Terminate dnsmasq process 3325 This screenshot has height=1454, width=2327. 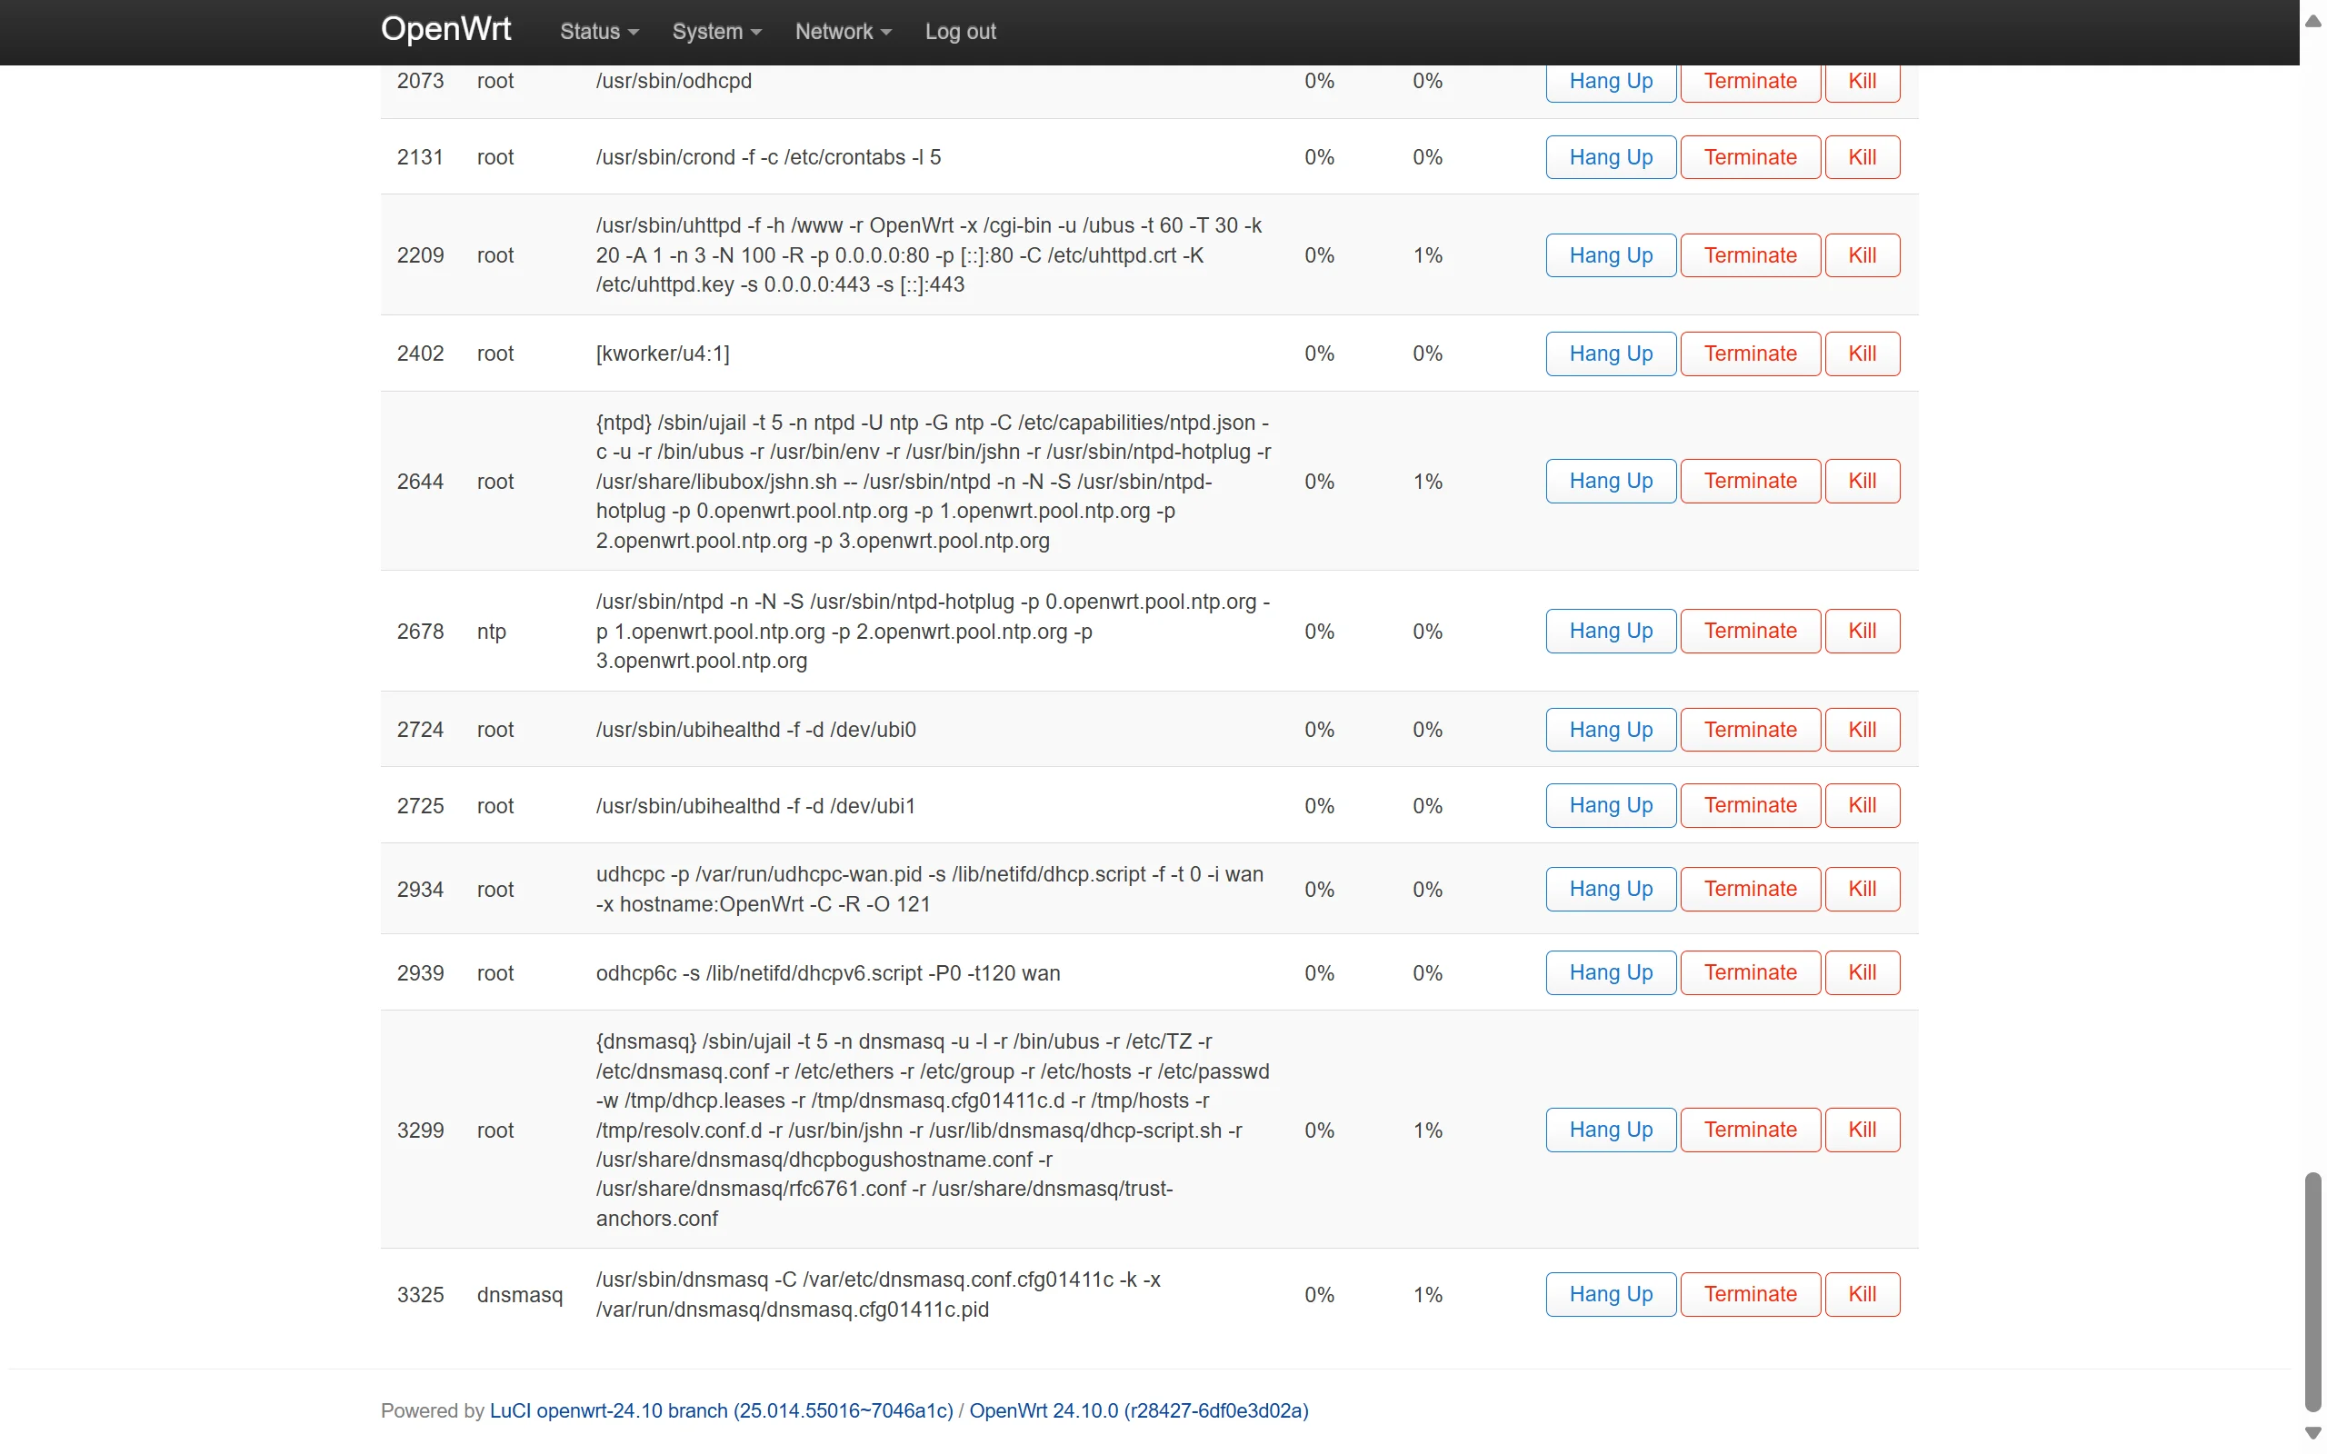1750,1293
